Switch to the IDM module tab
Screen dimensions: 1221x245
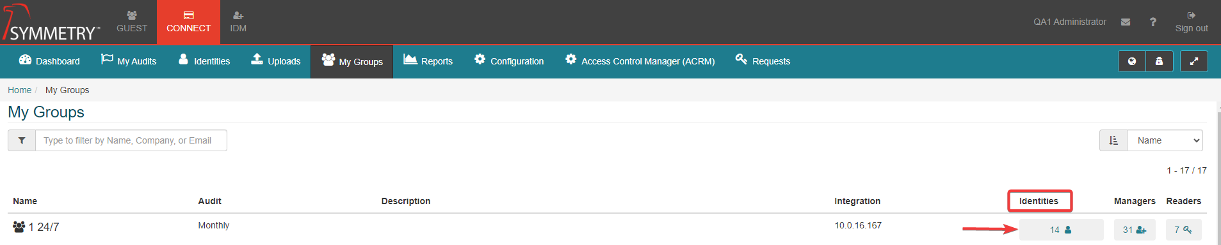[x=238, y=22]
